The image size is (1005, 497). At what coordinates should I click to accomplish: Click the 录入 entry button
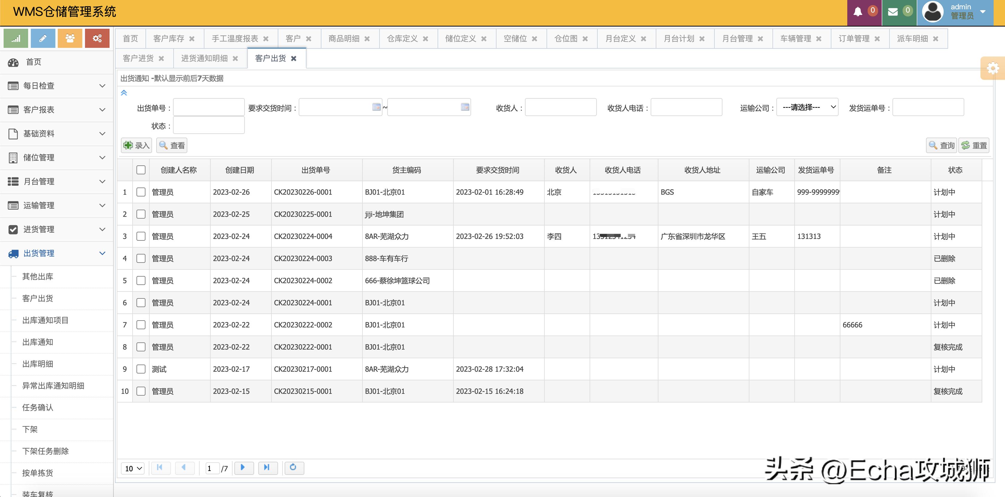[136, 145]
